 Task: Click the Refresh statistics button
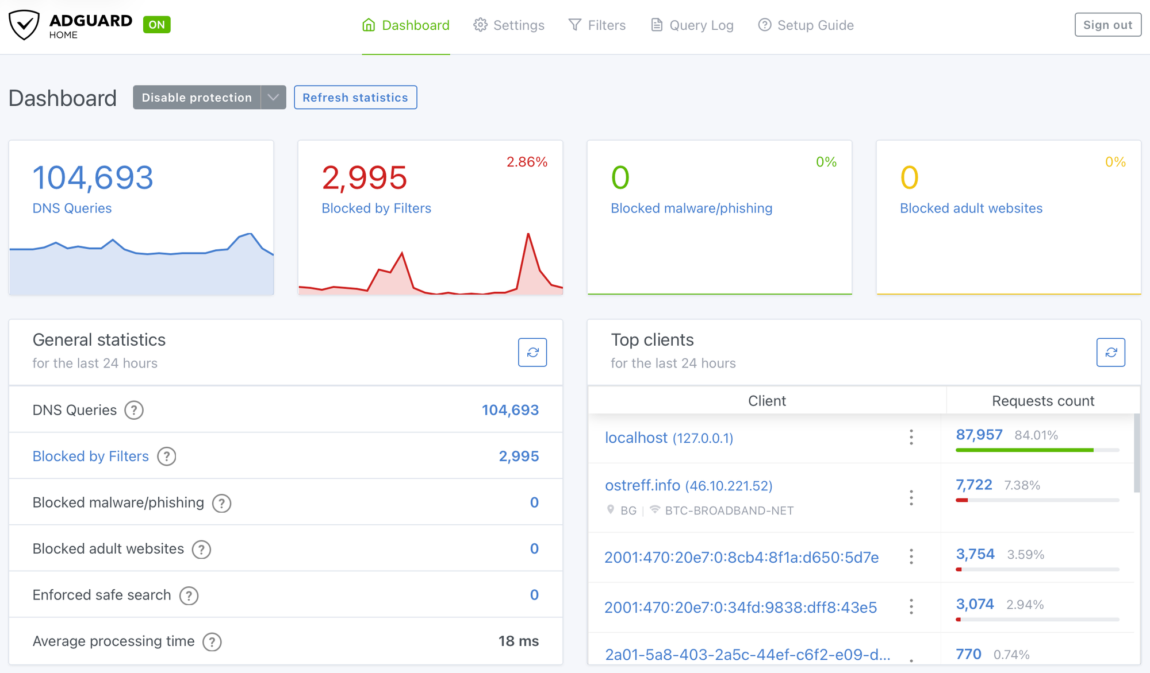[x=355, y=98]
